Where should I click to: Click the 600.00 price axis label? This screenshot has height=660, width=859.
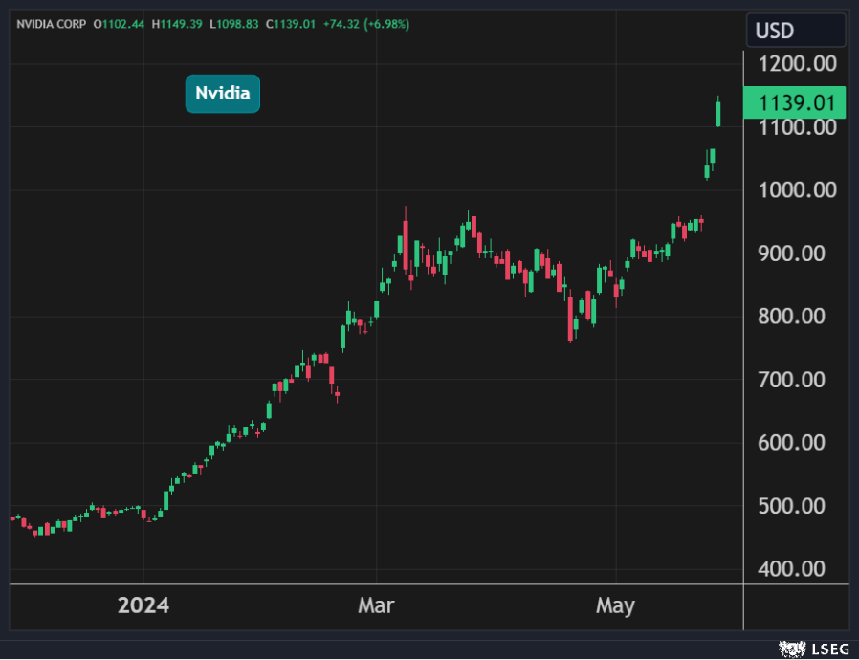tap(797, 443)
